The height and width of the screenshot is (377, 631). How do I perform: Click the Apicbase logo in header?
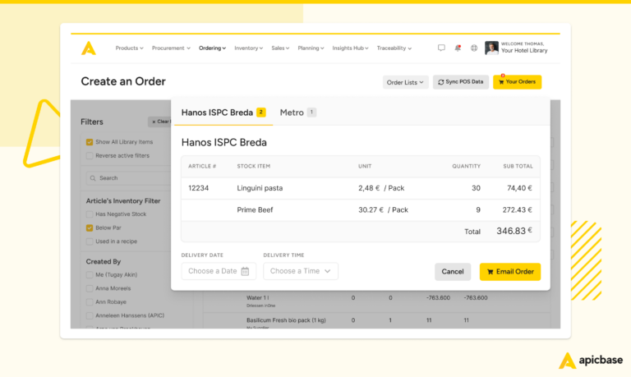[89, 48]
